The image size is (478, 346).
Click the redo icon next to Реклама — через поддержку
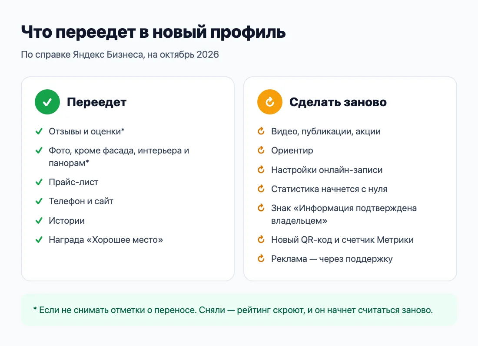coord(261,259)
